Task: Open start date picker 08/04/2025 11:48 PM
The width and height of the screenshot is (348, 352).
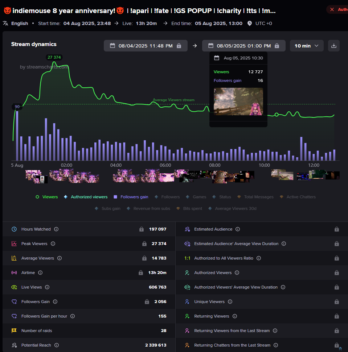Action: point(146,46)
